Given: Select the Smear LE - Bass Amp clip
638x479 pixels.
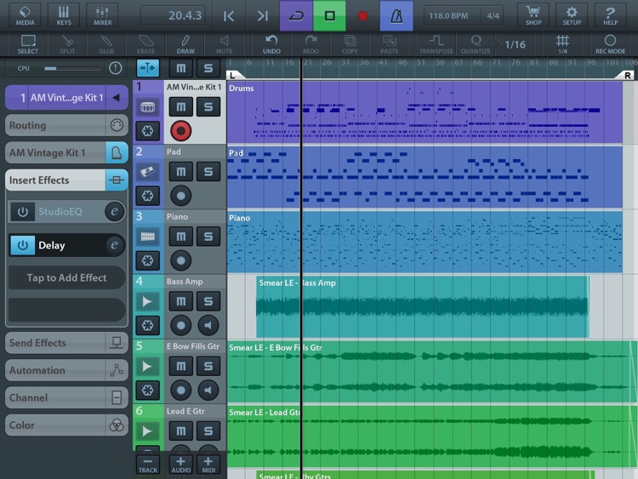Looking at the screenshot, I should pos(423,307).
